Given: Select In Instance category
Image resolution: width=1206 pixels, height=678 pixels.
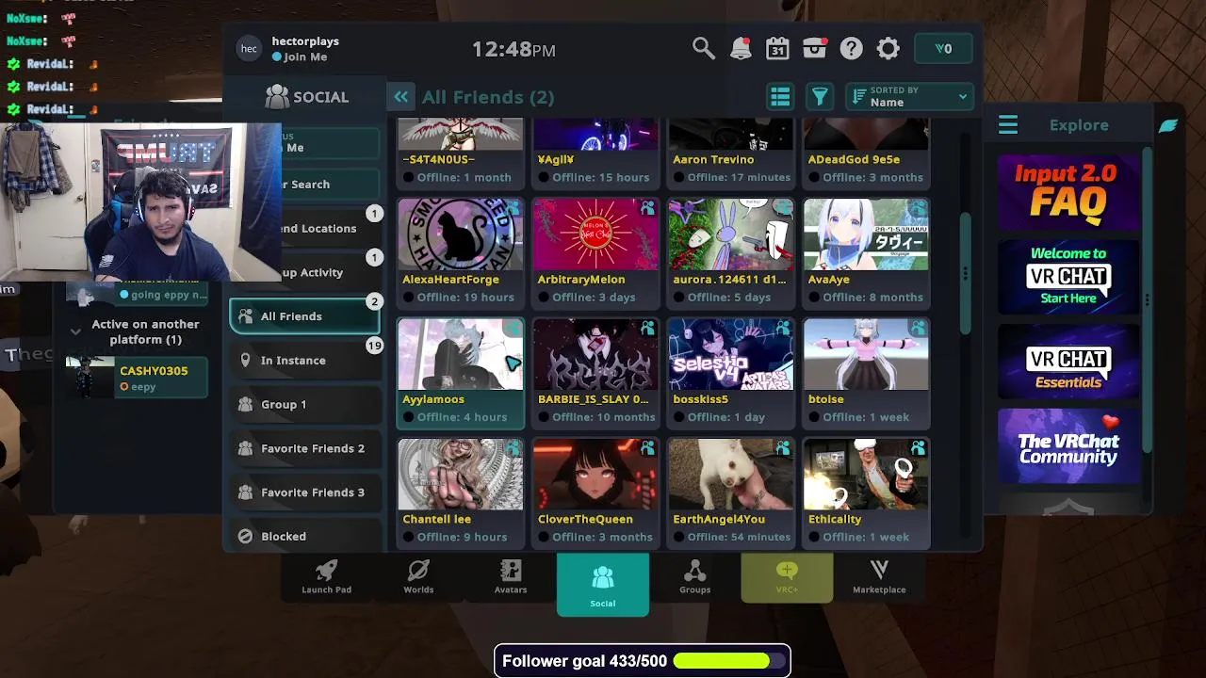Looking at the screenshot, I should coord(304,361).
